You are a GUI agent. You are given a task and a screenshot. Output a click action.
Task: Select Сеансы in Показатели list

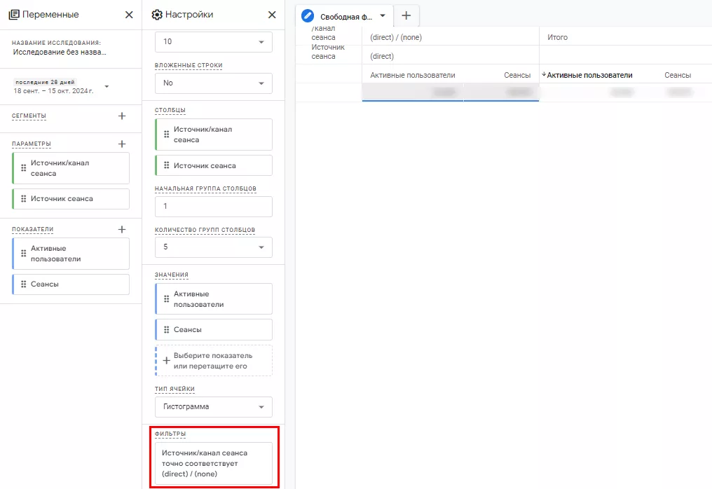[71, 284]
